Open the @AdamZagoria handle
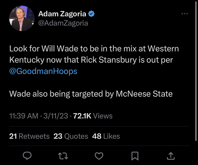The image size is (198, 165). click(x=63, y=23)
